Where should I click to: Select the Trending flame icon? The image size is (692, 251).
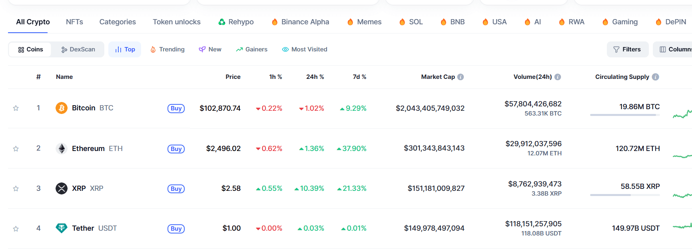click(154, 49)
